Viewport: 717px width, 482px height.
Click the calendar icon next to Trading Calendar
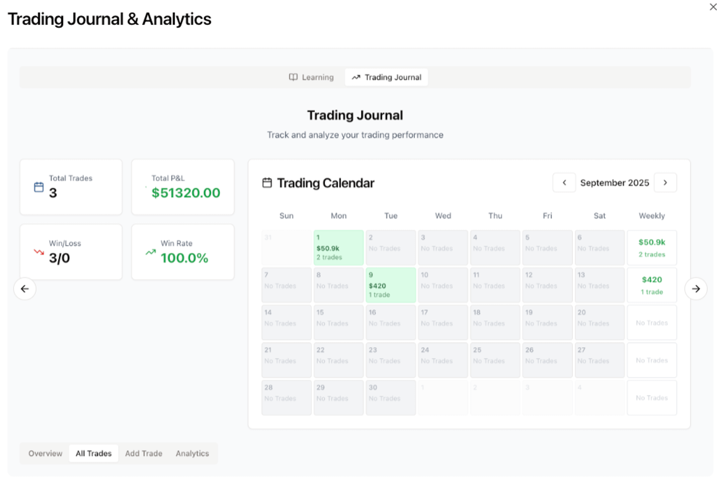pyautogui.click(x=267, y=183)
